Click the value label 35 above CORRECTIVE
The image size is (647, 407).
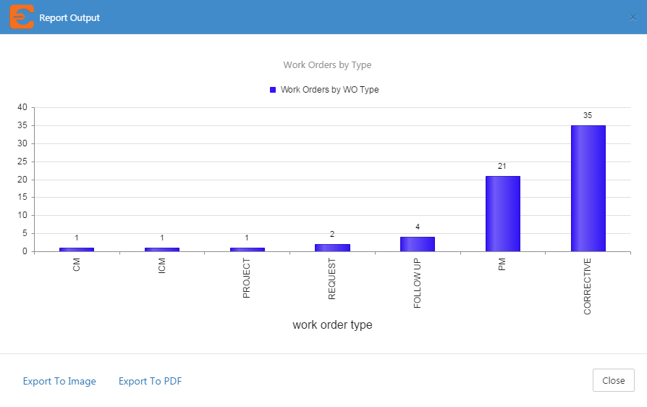588,115
